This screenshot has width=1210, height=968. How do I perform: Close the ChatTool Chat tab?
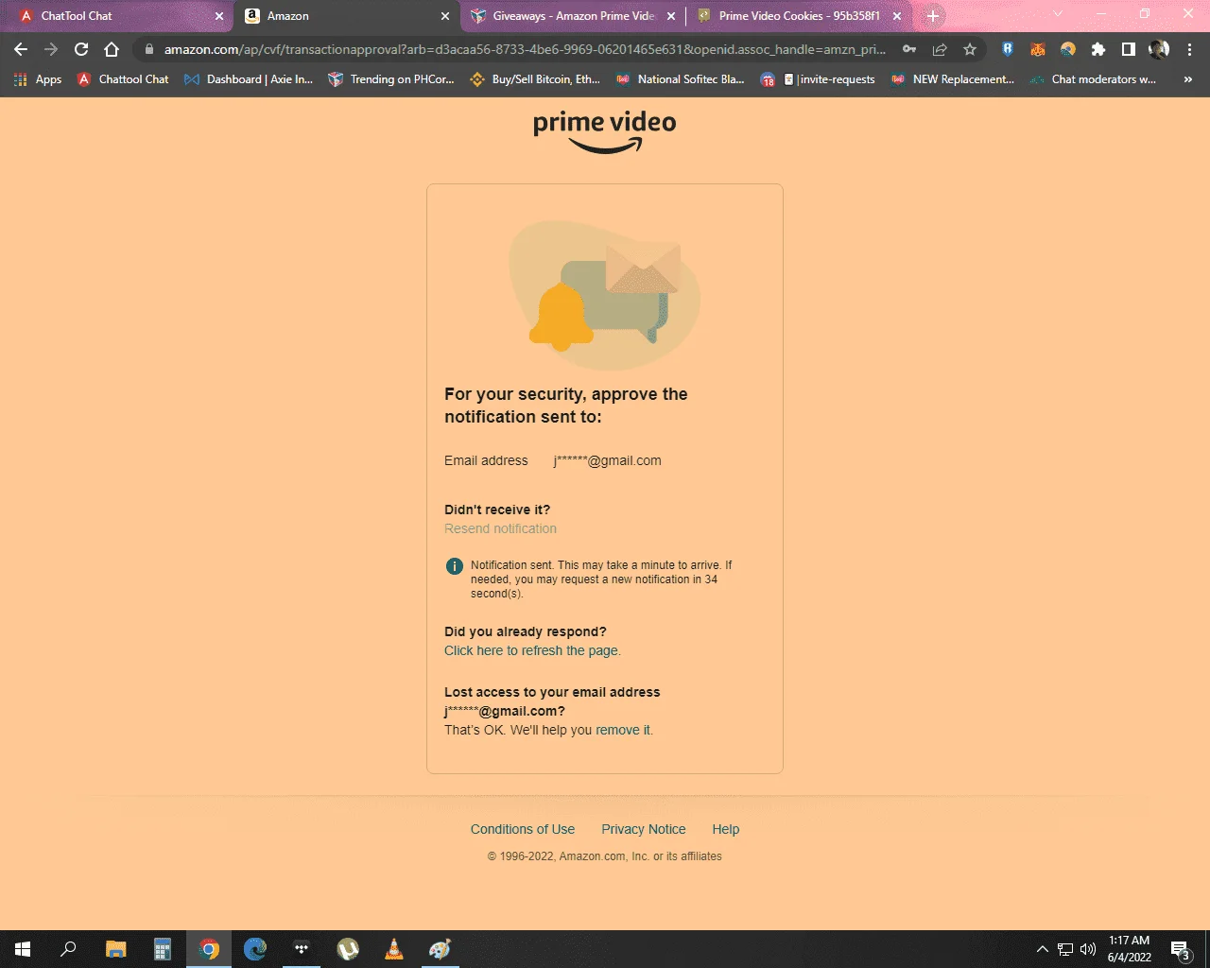coord(219,16)
